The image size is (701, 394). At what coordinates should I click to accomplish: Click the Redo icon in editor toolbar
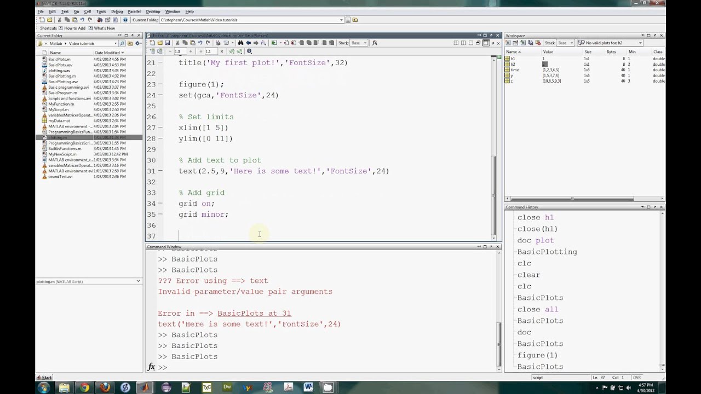208,43
